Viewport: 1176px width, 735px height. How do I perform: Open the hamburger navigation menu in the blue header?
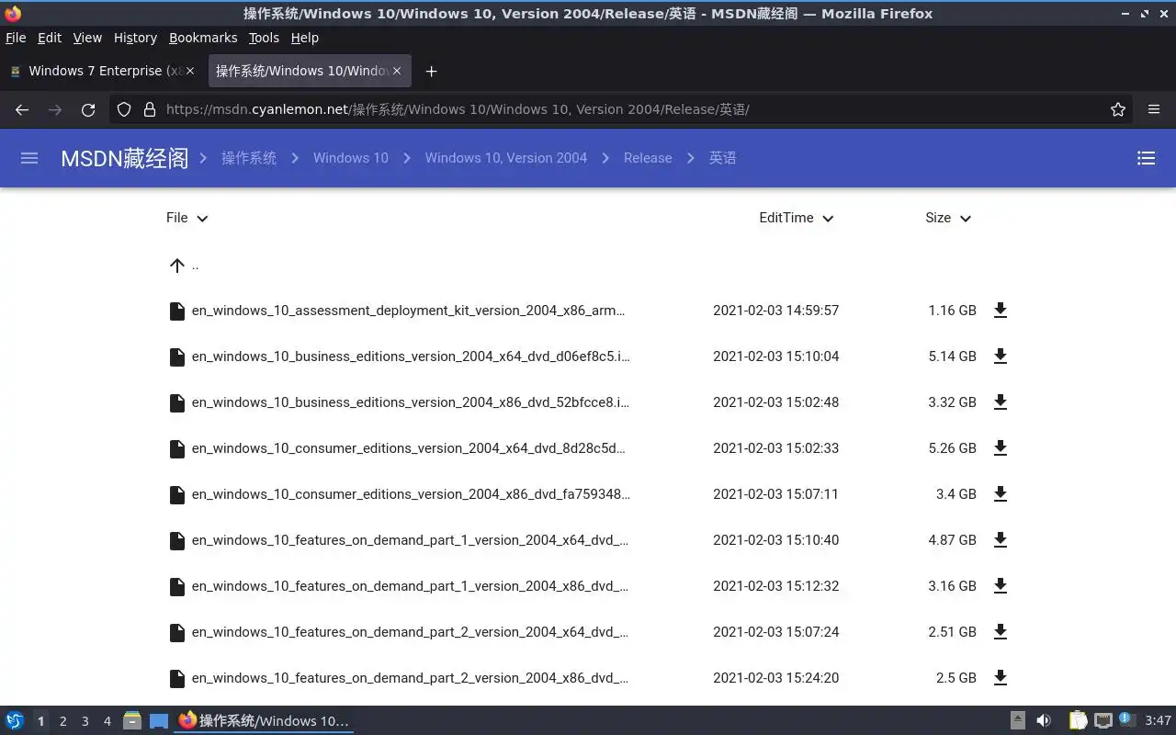[x=29, y=158]
